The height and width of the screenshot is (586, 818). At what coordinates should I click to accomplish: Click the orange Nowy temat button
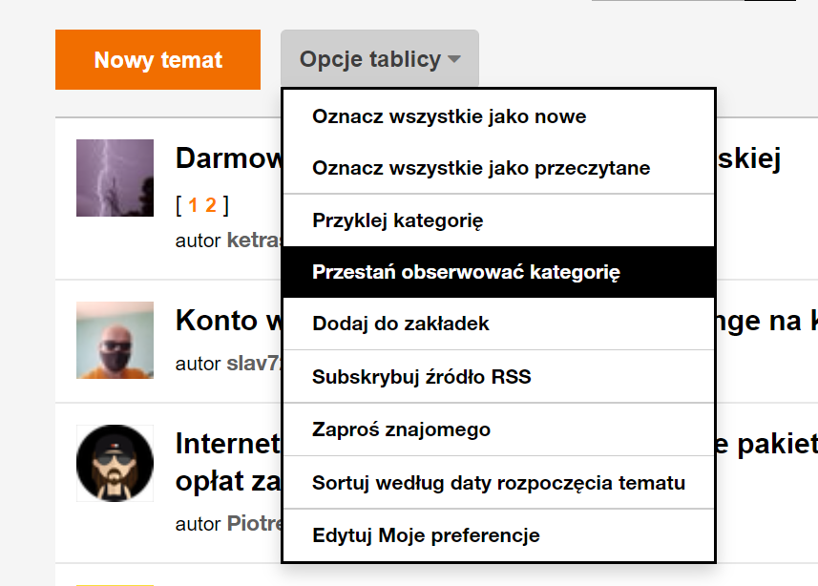point(157,60)
